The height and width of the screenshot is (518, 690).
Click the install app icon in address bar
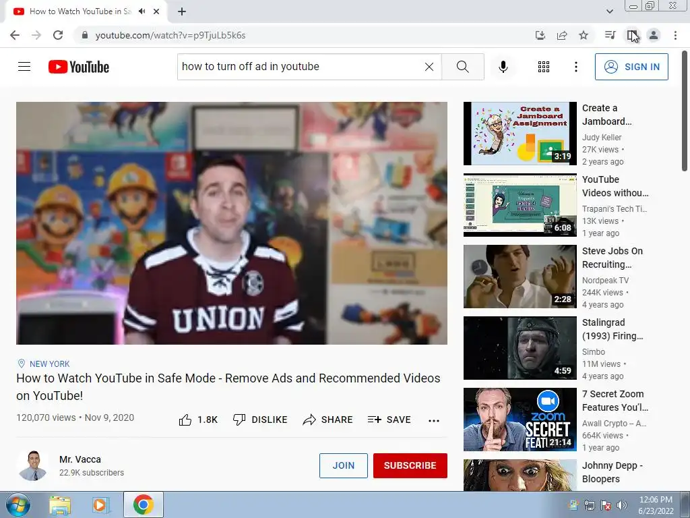tap(540, 35)
